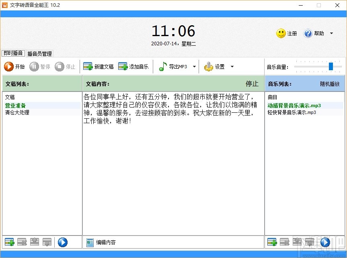Image resolution: width=347 pixels, height=258 pixels.
Task: Move music track up with the up-arrow icon
Action: (x=296, y=242)
